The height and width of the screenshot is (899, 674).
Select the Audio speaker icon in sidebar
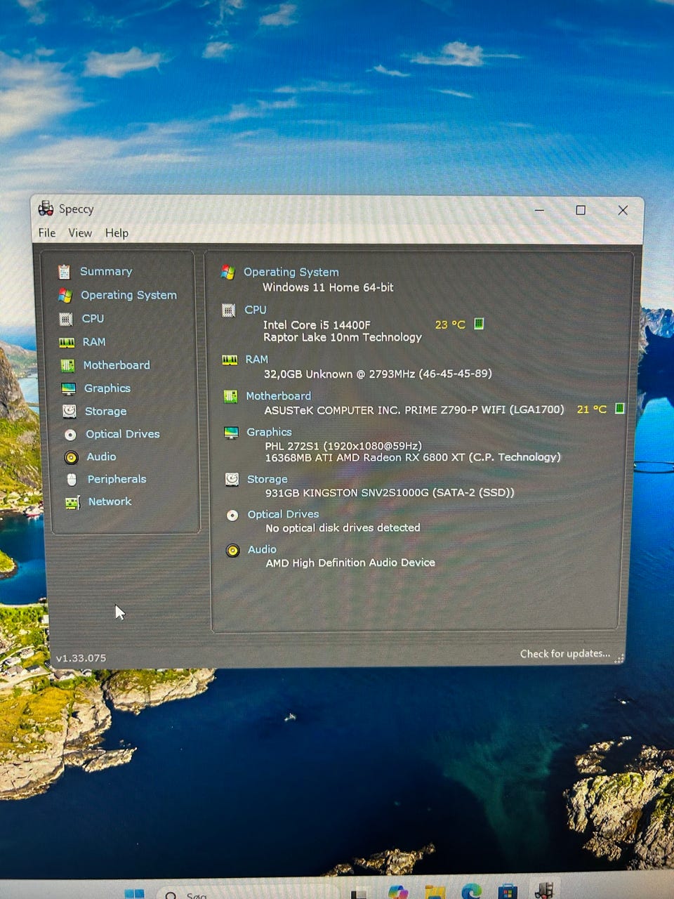[x=71, y=457]
